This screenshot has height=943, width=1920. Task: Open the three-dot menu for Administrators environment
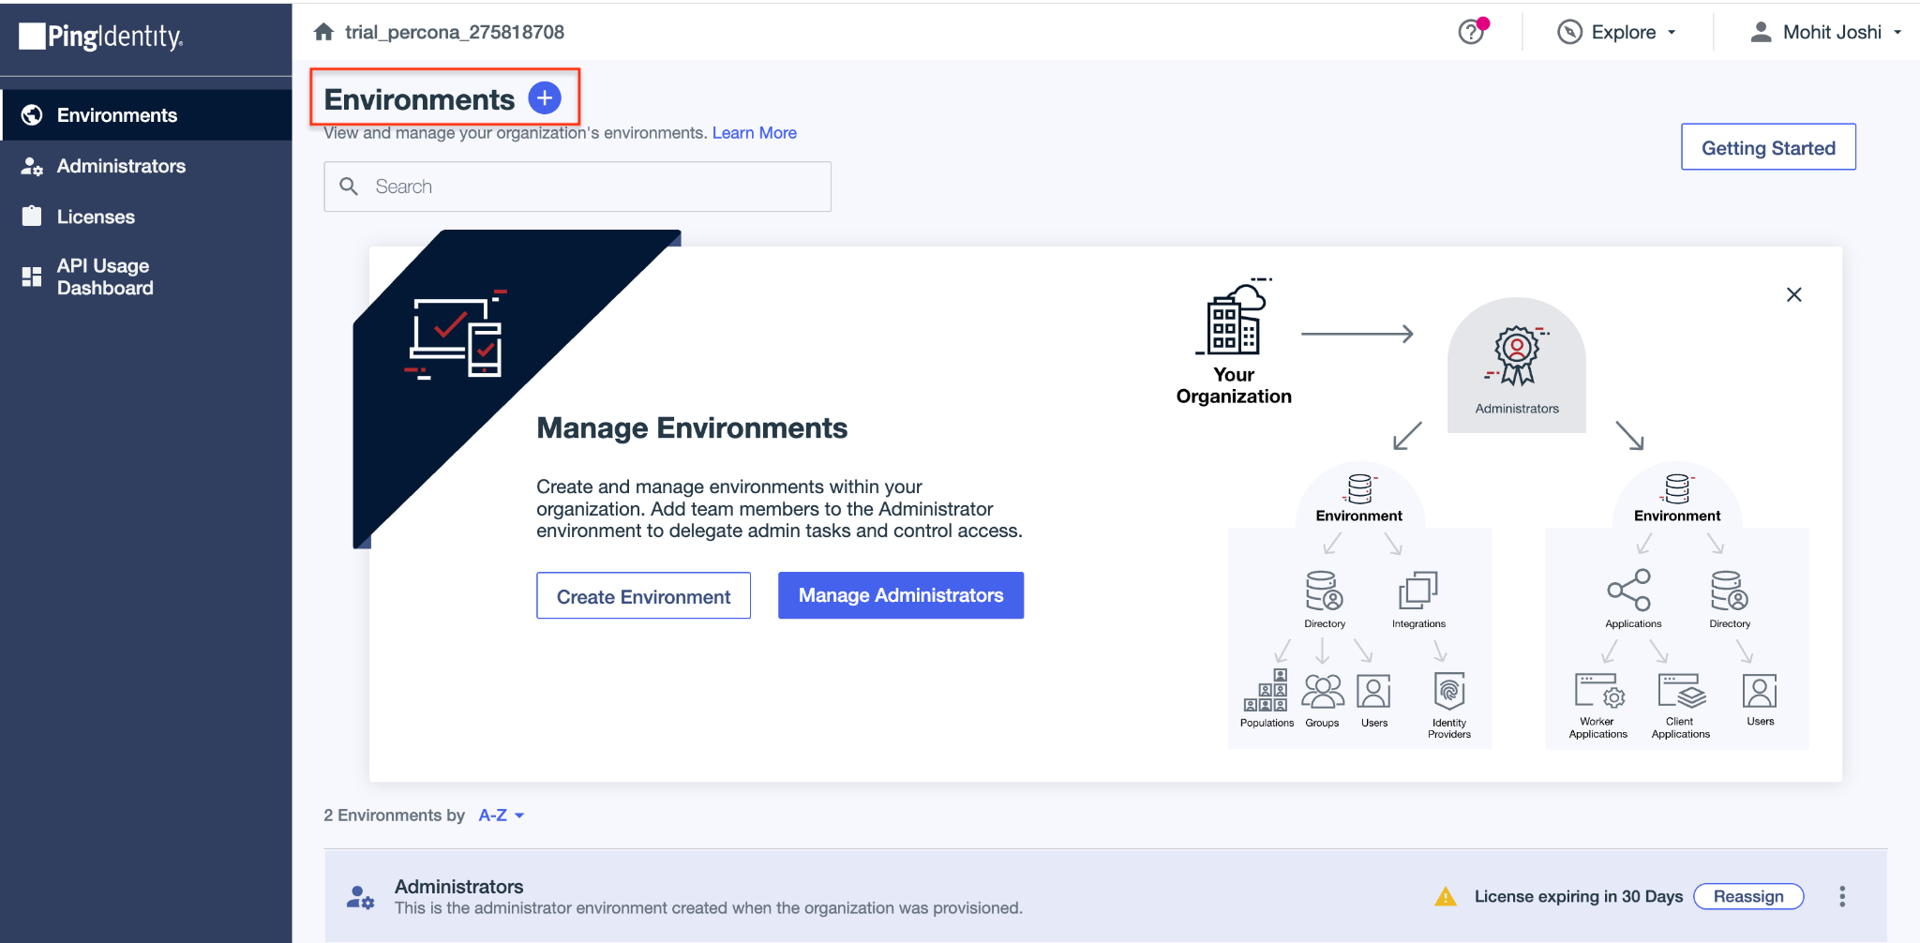click(x=1841, y=896)
